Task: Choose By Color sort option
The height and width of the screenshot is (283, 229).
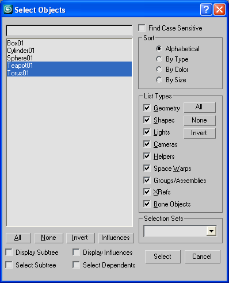Action: (x=159, y=70)
